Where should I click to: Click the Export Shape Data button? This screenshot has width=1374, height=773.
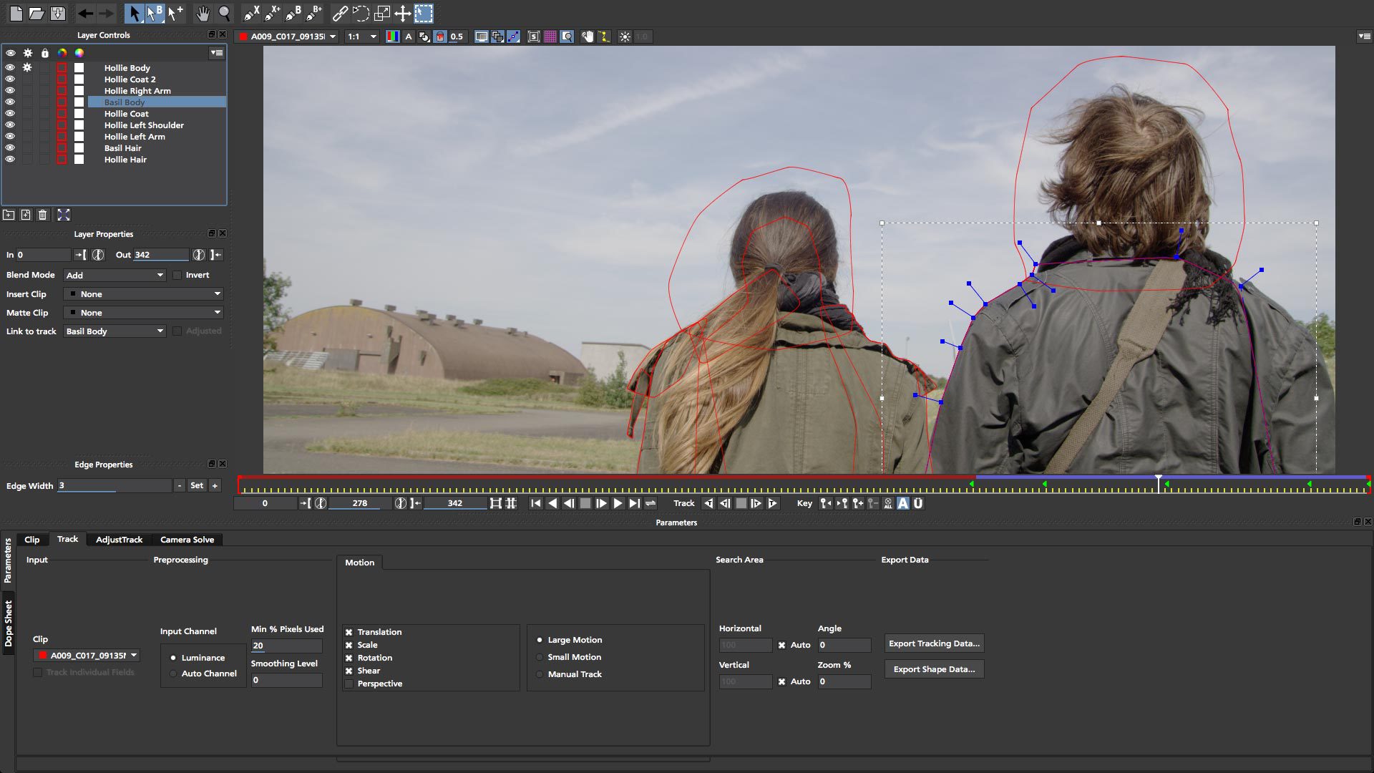click(x=933, y=669)
